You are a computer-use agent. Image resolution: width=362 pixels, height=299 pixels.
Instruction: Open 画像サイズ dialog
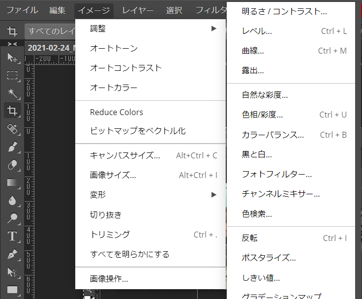coord(151,175)
